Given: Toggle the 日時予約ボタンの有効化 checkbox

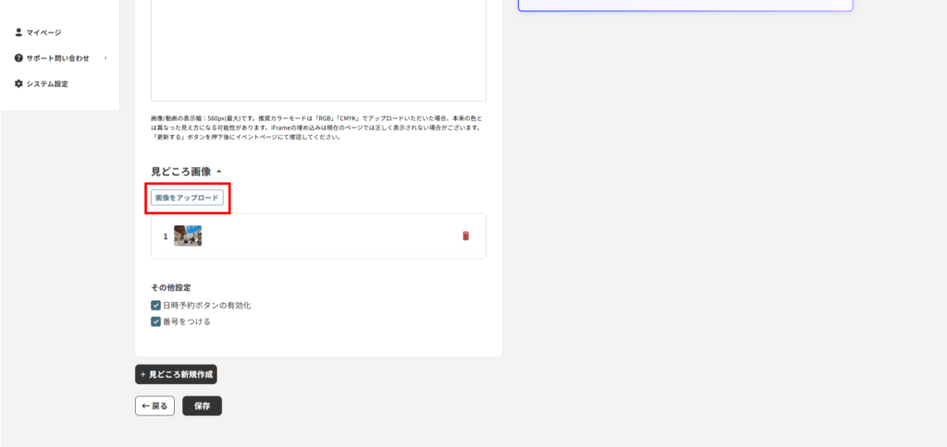Looking at the screenshot, I should pyautogui.click(x=156, y=305).
